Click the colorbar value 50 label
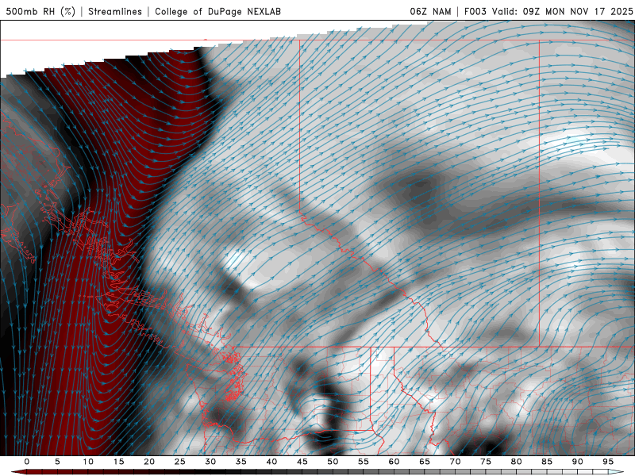 click(x=333, y=462)
